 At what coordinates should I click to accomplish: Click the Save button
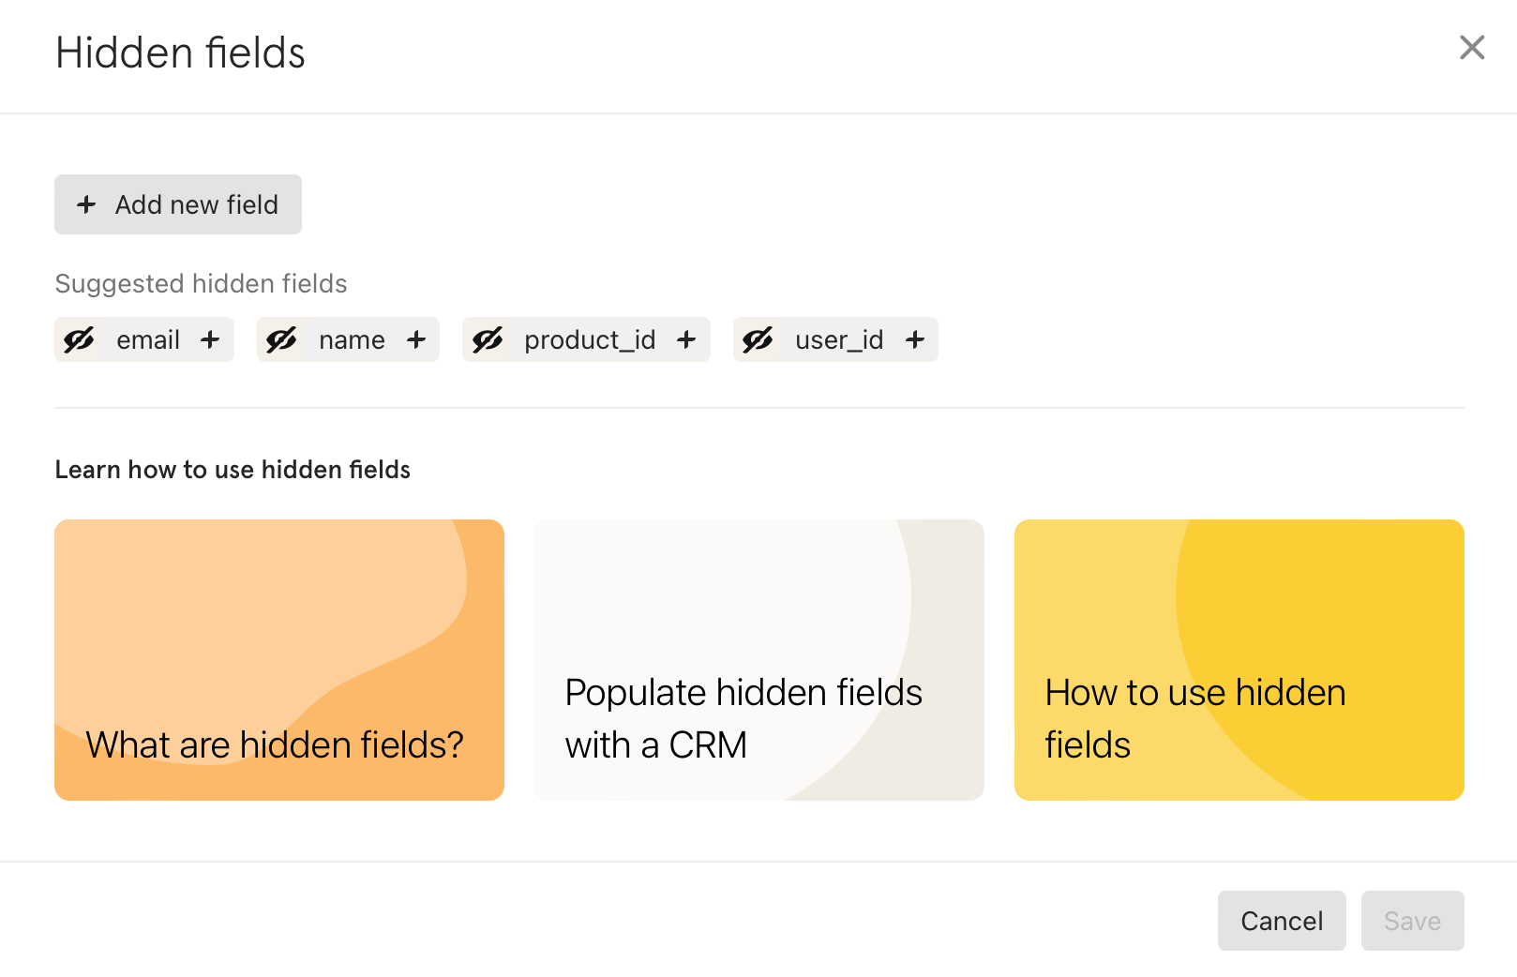(1411, 921)
